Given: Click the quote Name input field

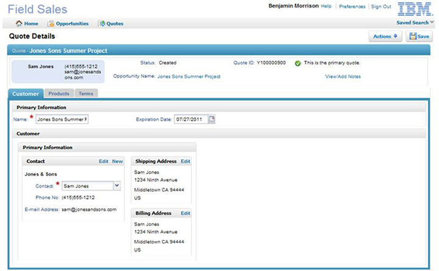Looking at the screenshot, I should tap(62, 119).
